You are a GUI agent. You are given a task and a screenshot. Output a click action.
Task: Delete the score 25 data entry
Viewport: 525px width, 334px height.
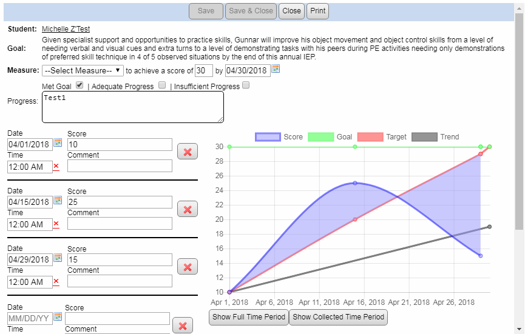187,209
